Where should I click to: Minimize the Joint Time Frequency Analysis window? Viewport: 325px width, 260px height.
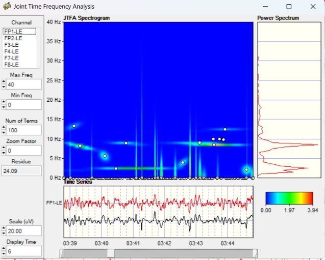(265, 7)
